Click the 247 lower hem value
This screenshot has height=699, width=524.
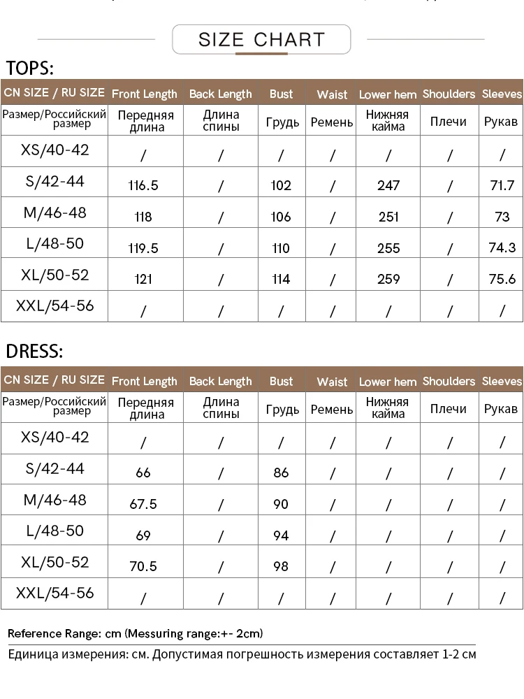point(388,185)
